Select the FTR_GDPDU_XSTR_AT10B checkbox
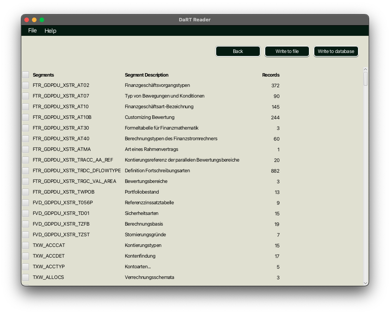This screenshot has width=390, height=314. click(25, 117)
